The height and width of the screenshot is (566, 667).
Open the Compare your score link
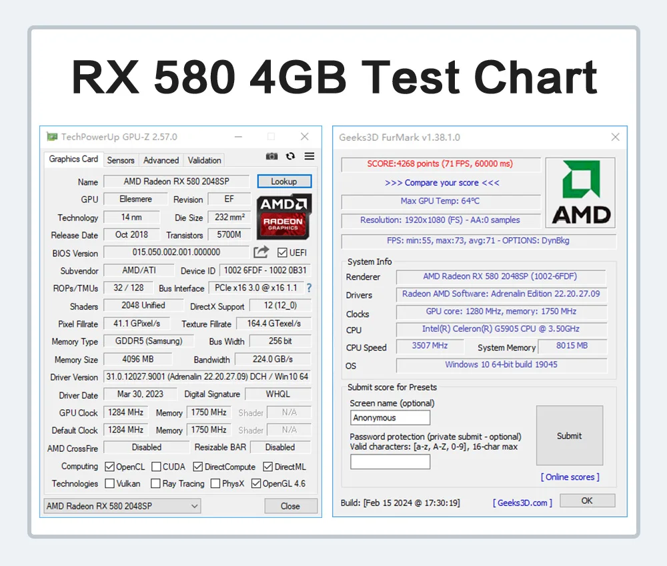coord(442,183)
